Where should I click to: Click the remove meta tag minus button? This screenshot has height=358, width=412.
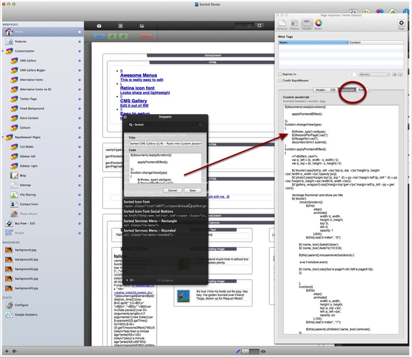coord(400,74)
